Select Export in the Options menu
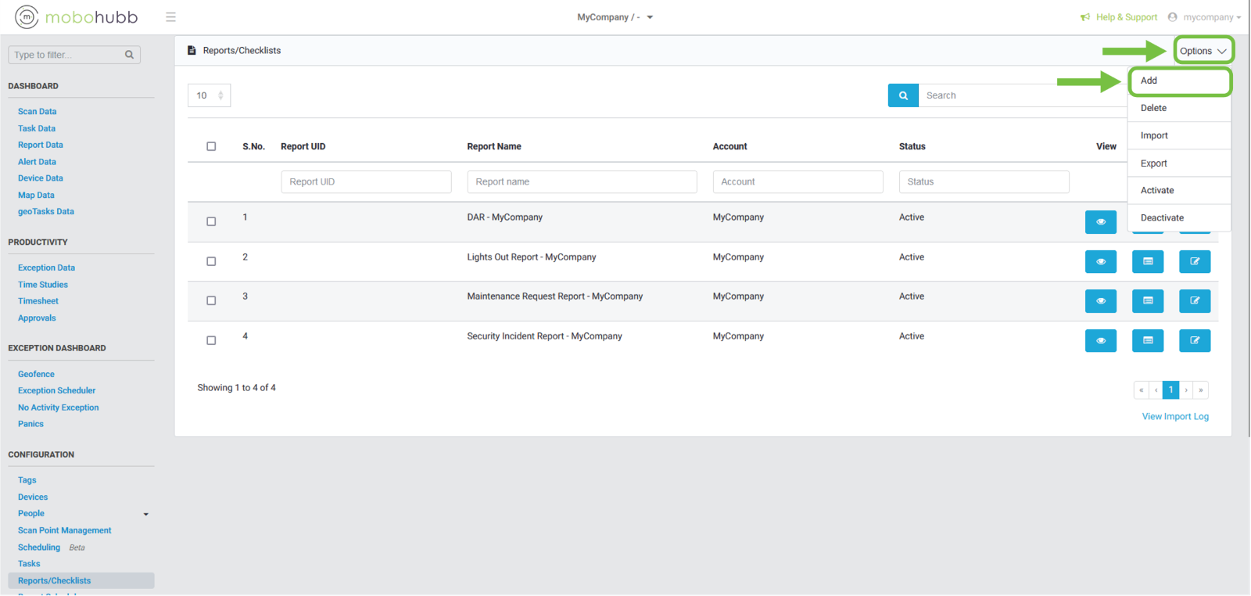This screenshot has width=1251, height=596. point(1153,163)
